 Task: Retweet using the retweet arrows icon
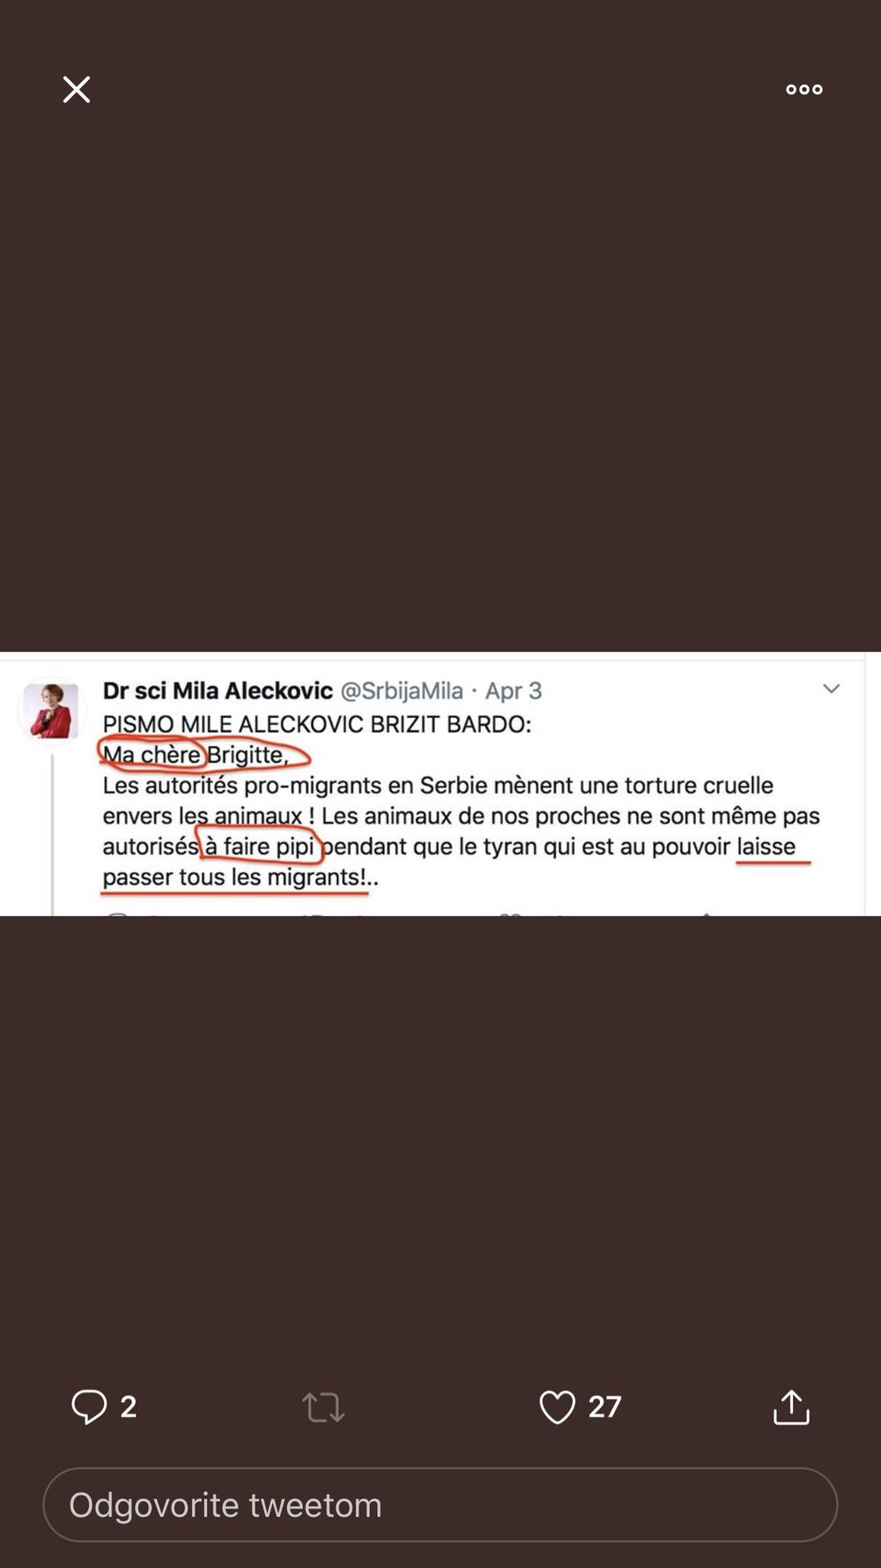[323, 1407]
